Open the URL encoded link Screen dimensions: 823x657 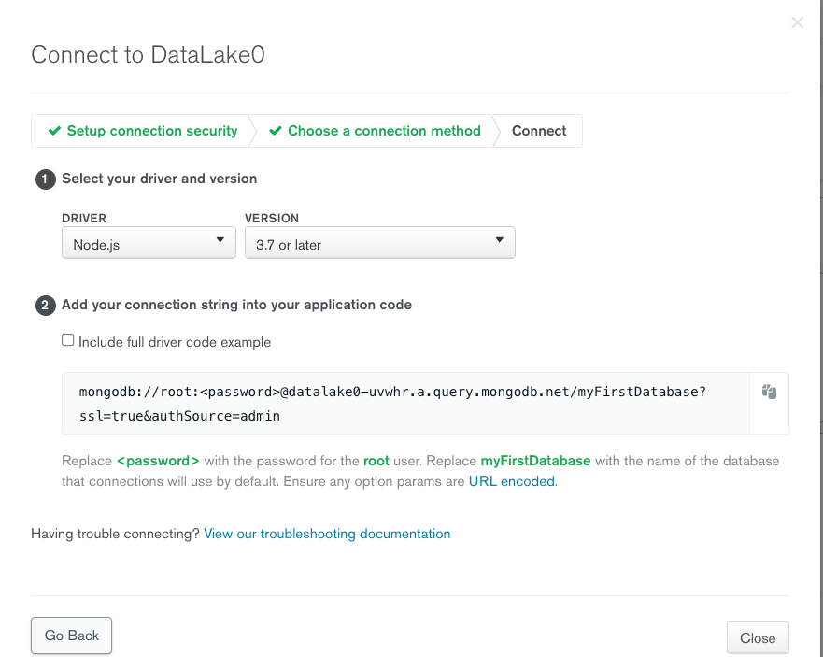coord(512,481)
